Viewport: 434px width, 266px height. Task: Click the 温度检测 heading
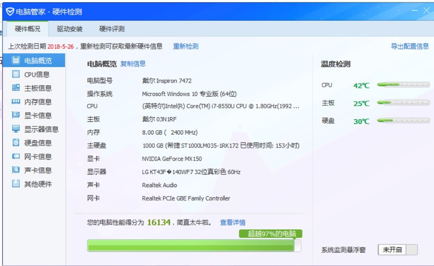(x=335, y=64)
